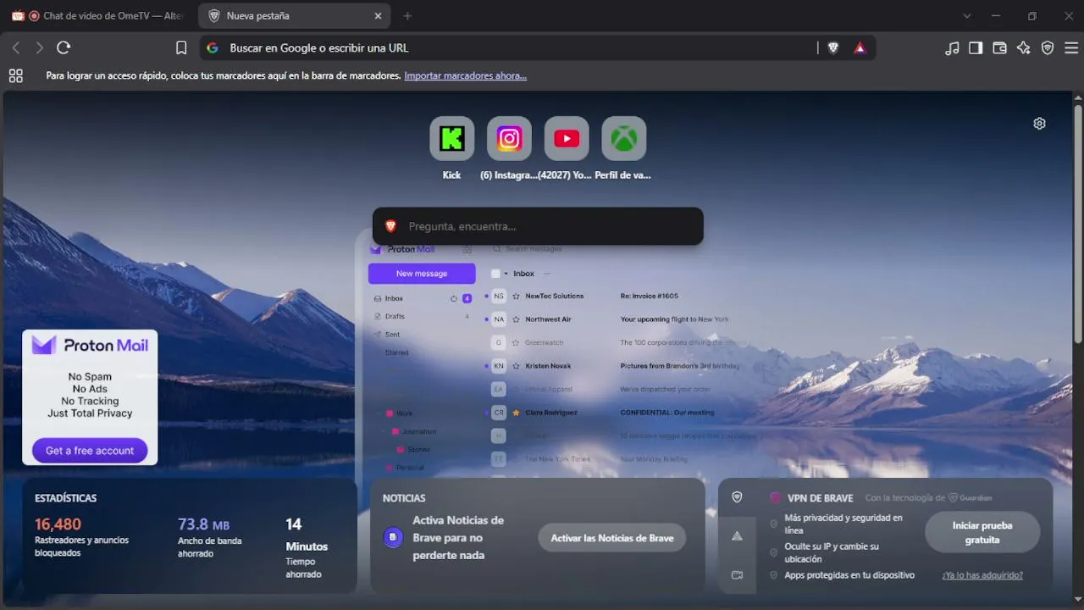Click the news icon beside Activa Noticias de Brave

click(x=393, y=537)
